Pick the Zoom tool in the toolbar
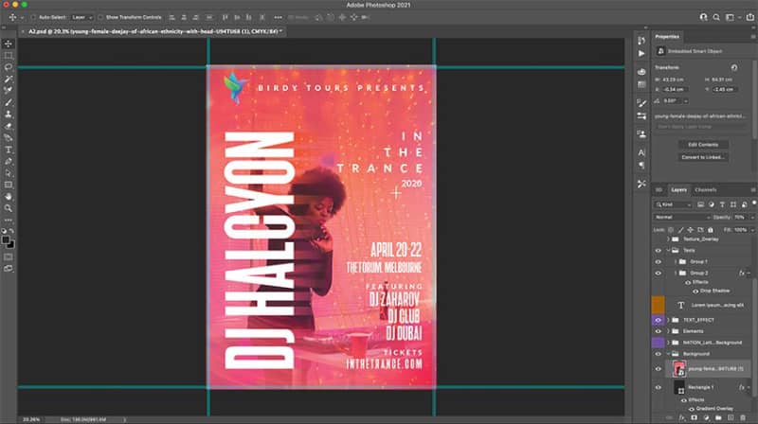 9,208
